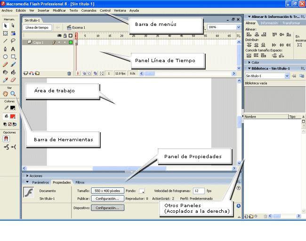Toggle the Onion Skin button
The height and width of the screenshot is (241, 306).
[x=84, y=73]
